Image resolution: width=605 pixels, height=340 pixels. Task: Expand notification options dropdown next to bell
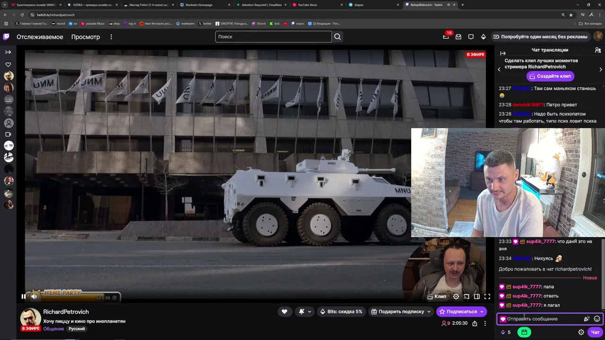pos(310,312)
